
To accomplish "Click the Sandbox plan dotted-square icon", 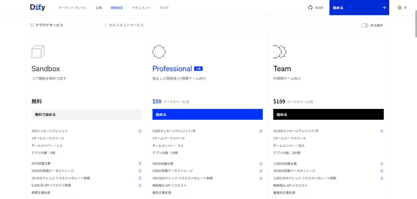I will coord(38,52).
